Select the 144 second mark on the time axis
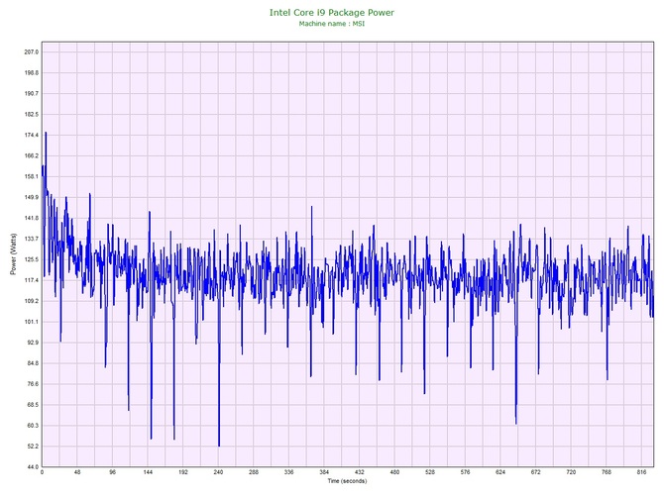The image size is (664, 498). click(x=148, y=473)
